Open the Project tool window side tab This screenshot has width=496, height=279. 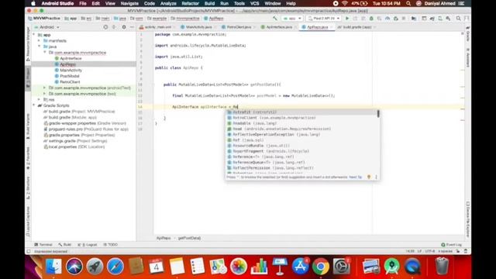28,78
